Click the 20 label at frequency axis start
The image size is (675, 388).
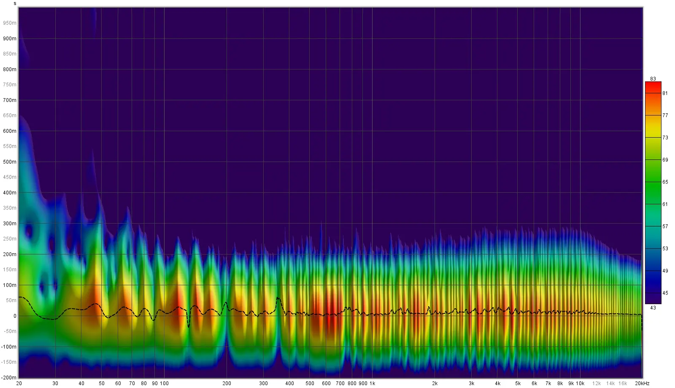(19, 383)
